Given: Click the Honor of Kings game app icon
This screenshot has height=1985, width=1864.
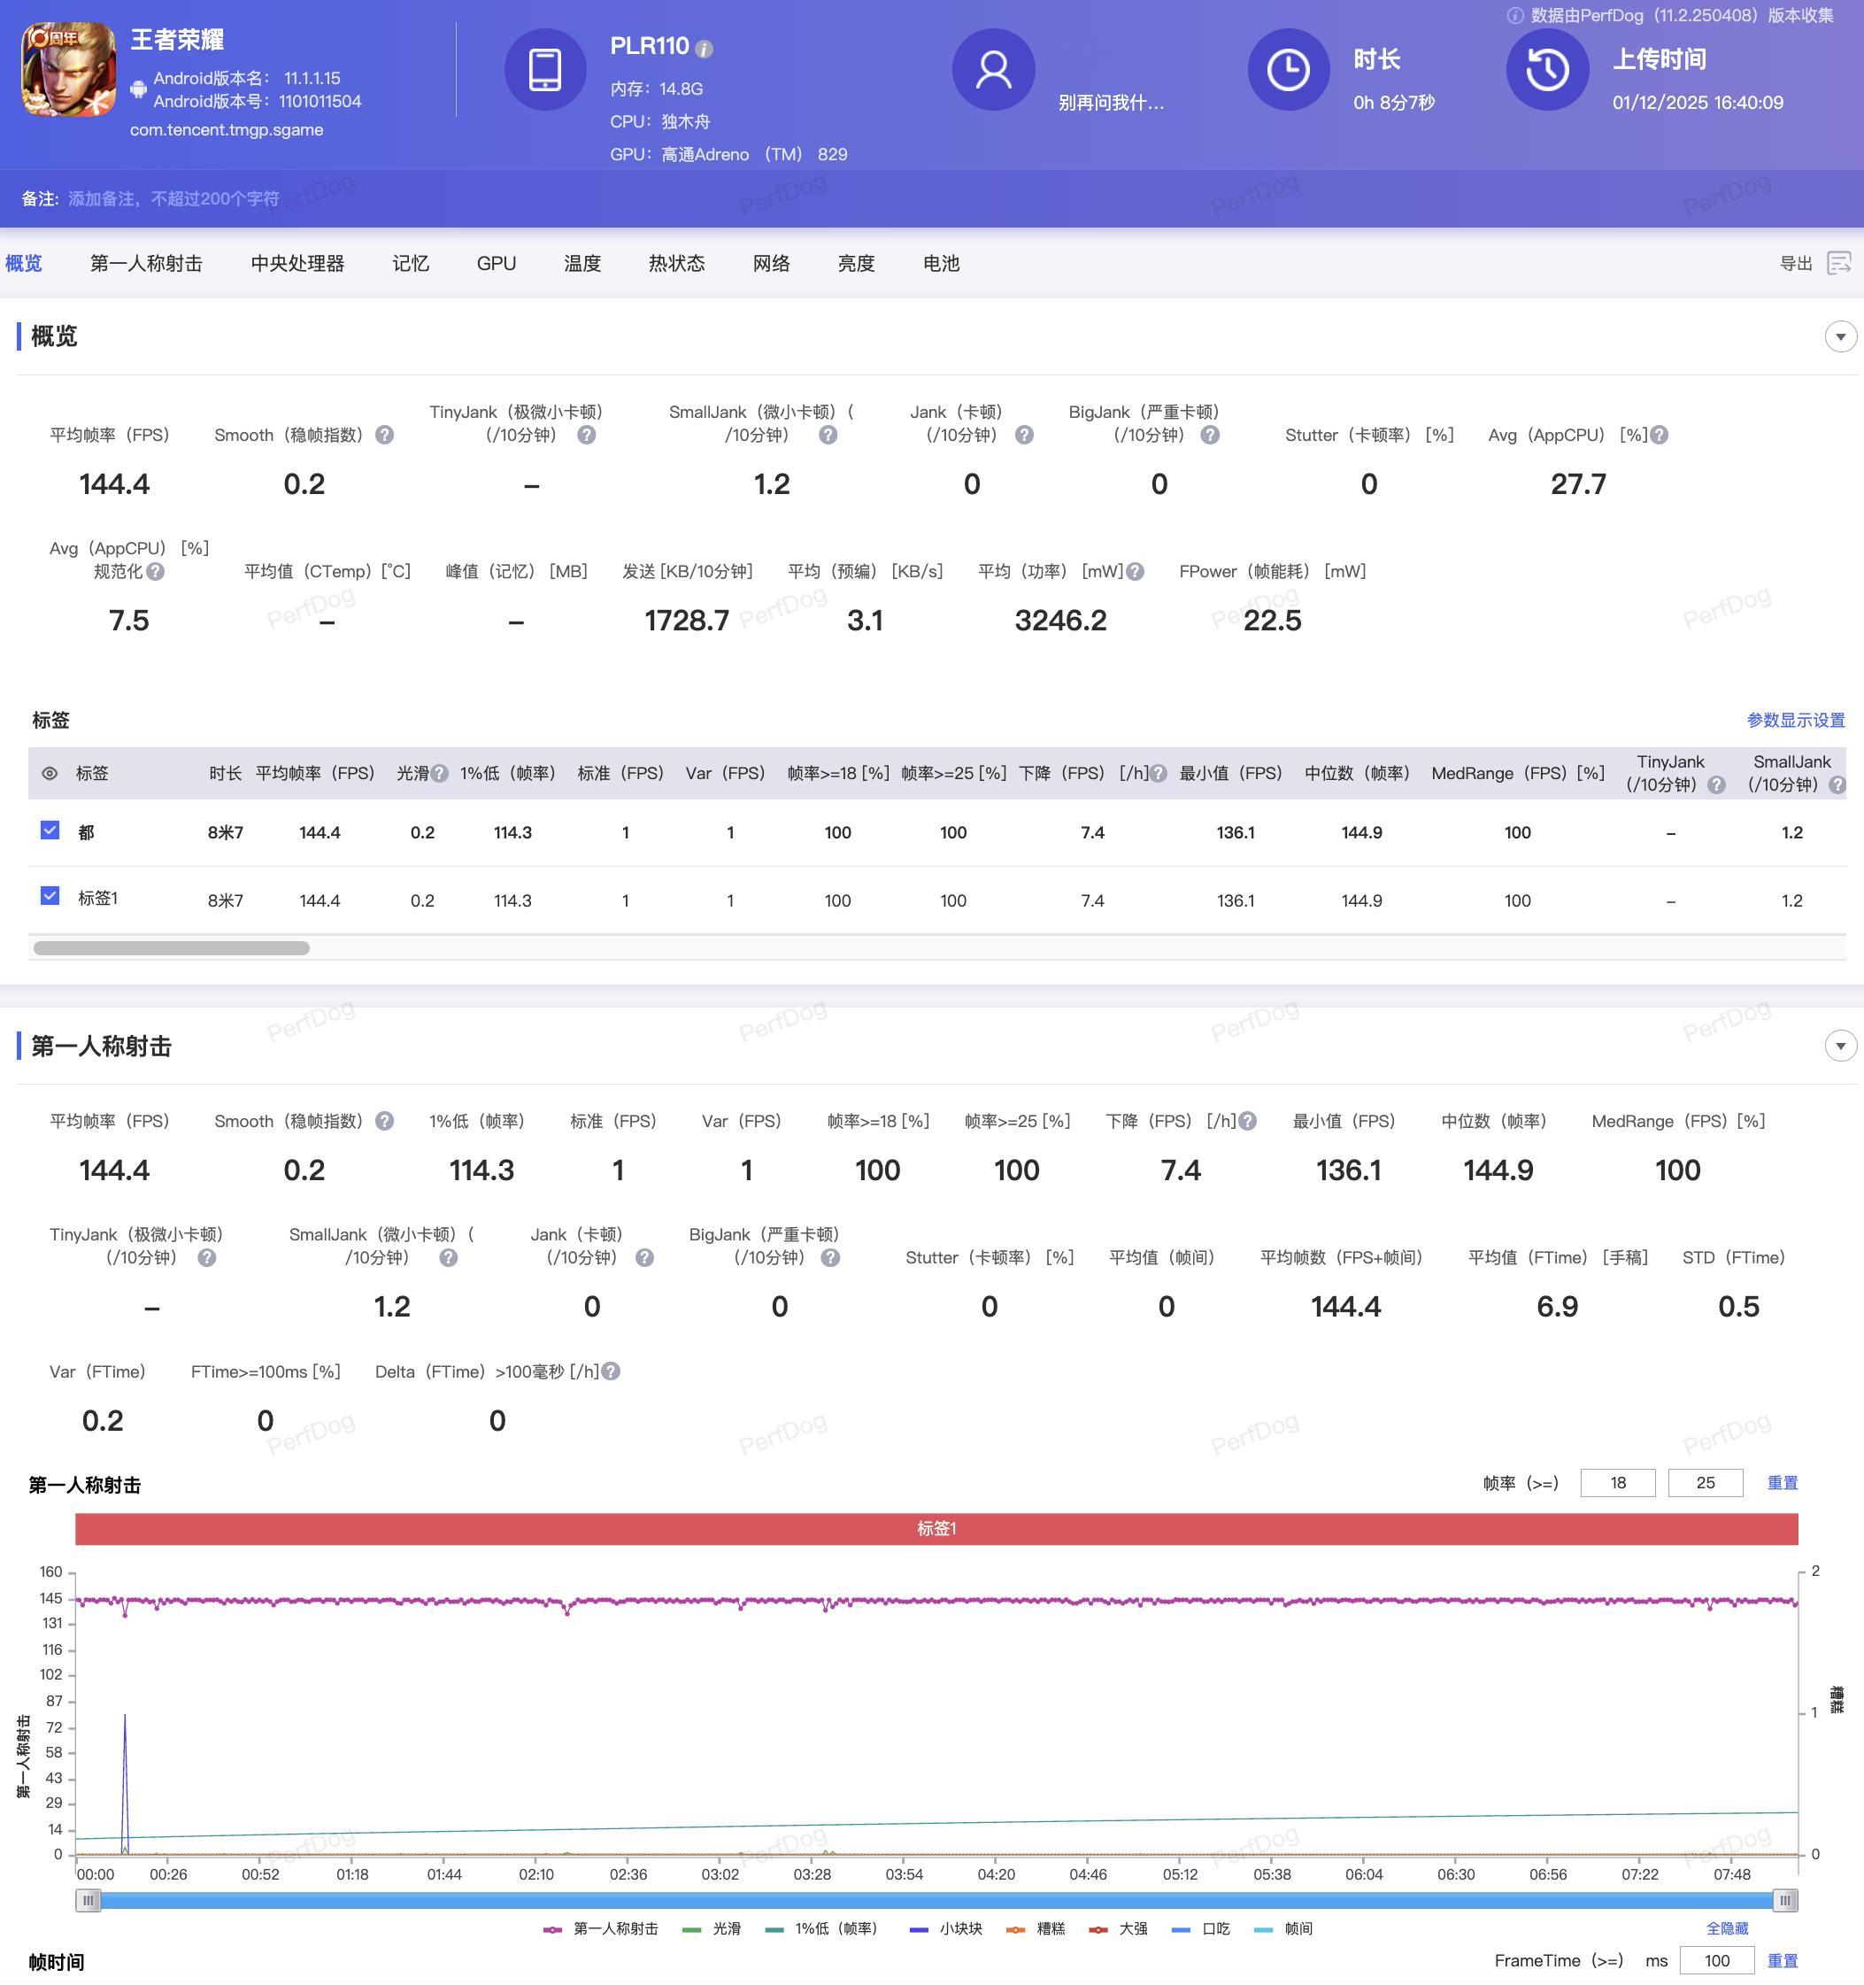Looking at the screenshot, I should pyautogui.click(x=68, y=69).
